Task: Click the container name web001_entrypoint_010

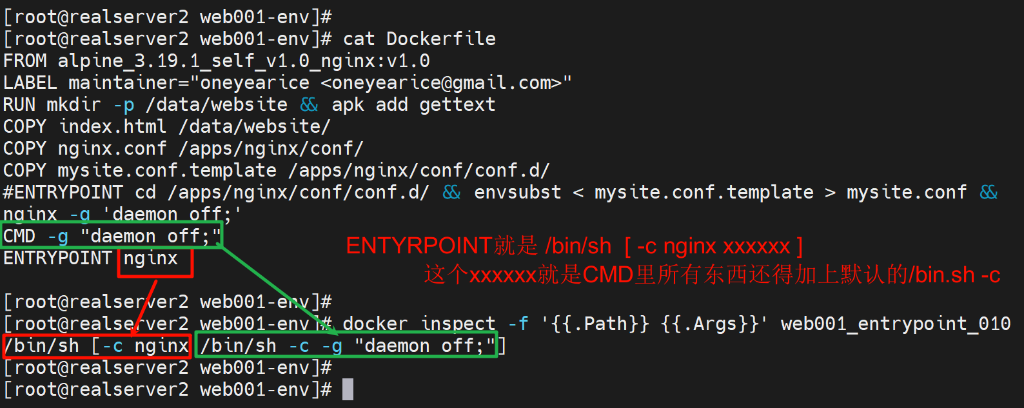Action: (895, 324)
